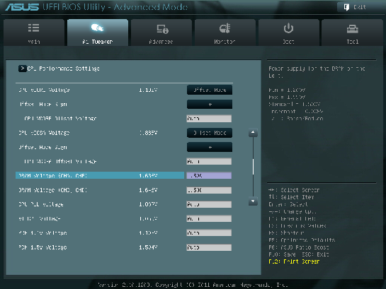Click the vertical scrollbar track
This screenshot has height=289, width=386.
[x=253, y=167]
